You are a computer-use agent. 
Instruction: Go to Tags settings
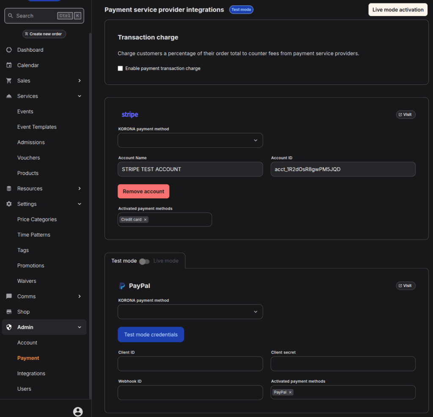click(x=23, y=250)
